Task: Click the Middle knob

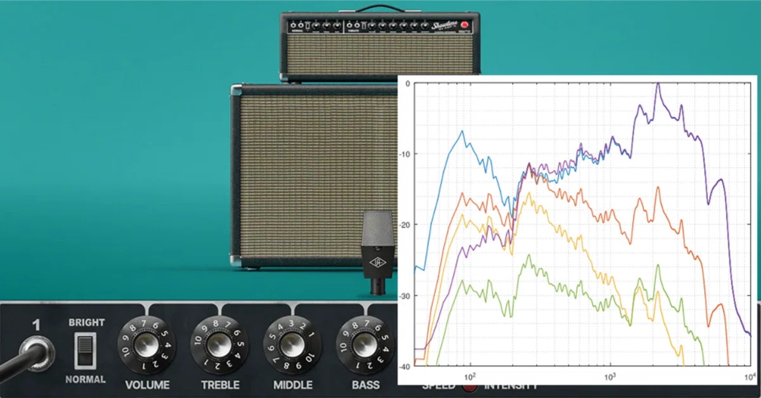Action: pos(292,345)
